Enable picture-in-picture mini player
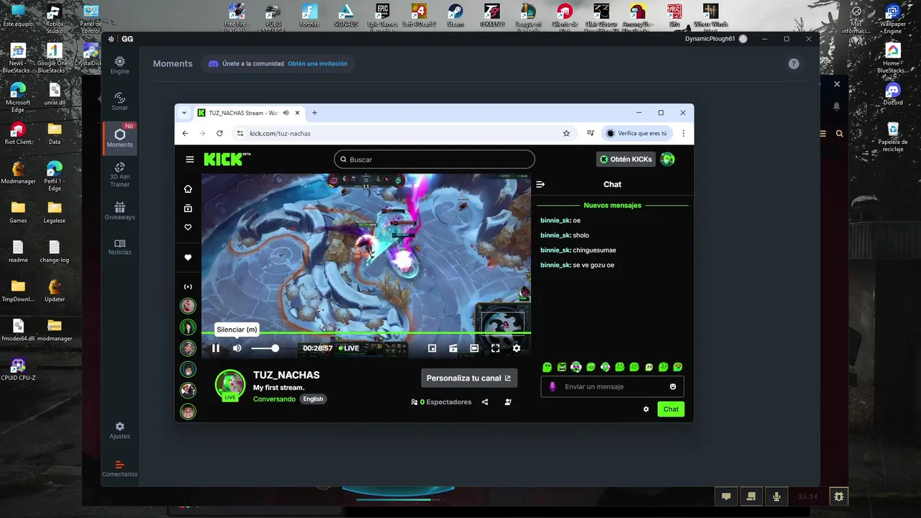Image resolution: width=921 pixels, height=518 pixels. (432, 348)
